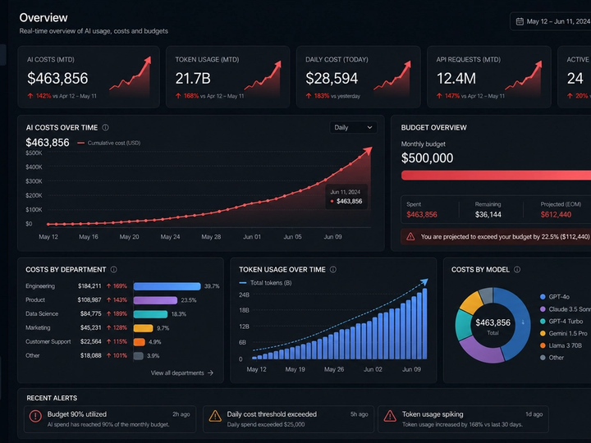
Task: Click info icon beside AI Costs Over Time
Action: pyautogui.click(x=106, y=127)
